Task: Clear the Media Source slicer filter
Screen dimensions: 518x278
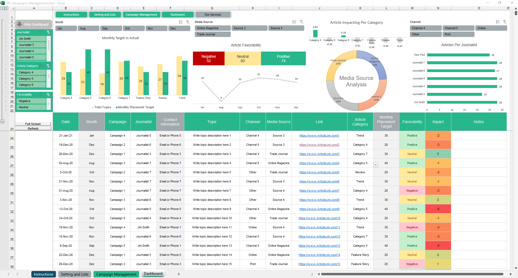Action: 302,22
